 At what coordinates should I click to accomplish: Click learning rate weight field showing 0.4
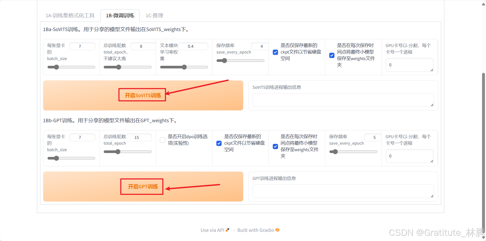[x=193, y=46]
